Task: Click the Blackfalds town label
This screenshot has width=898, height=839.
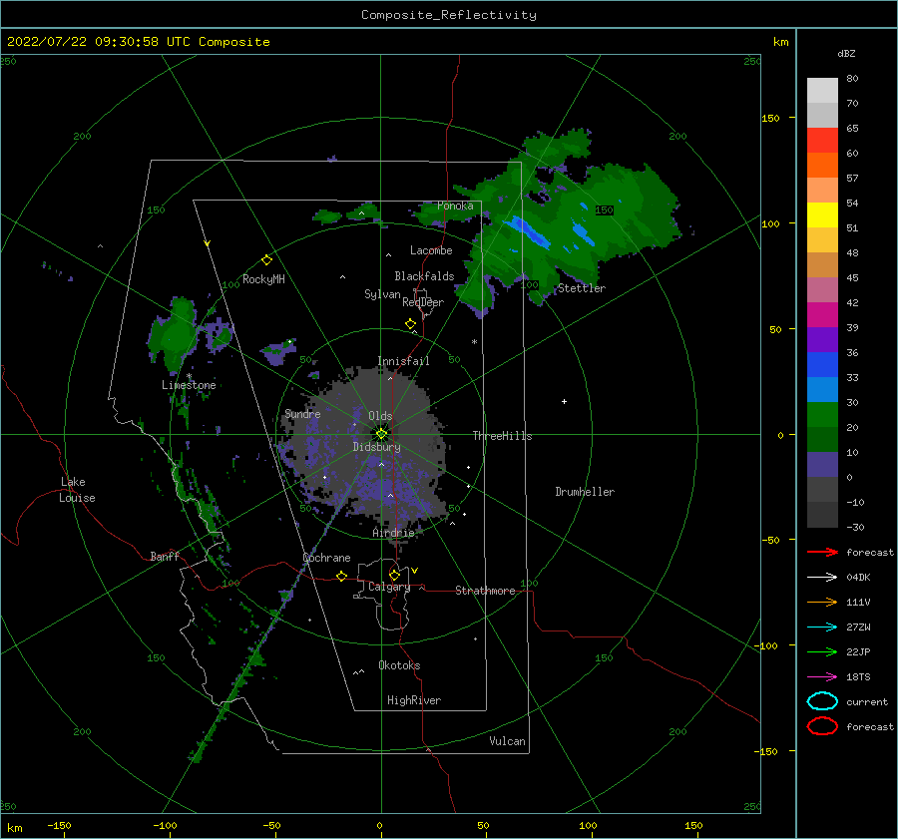Action: click(424, 276)
